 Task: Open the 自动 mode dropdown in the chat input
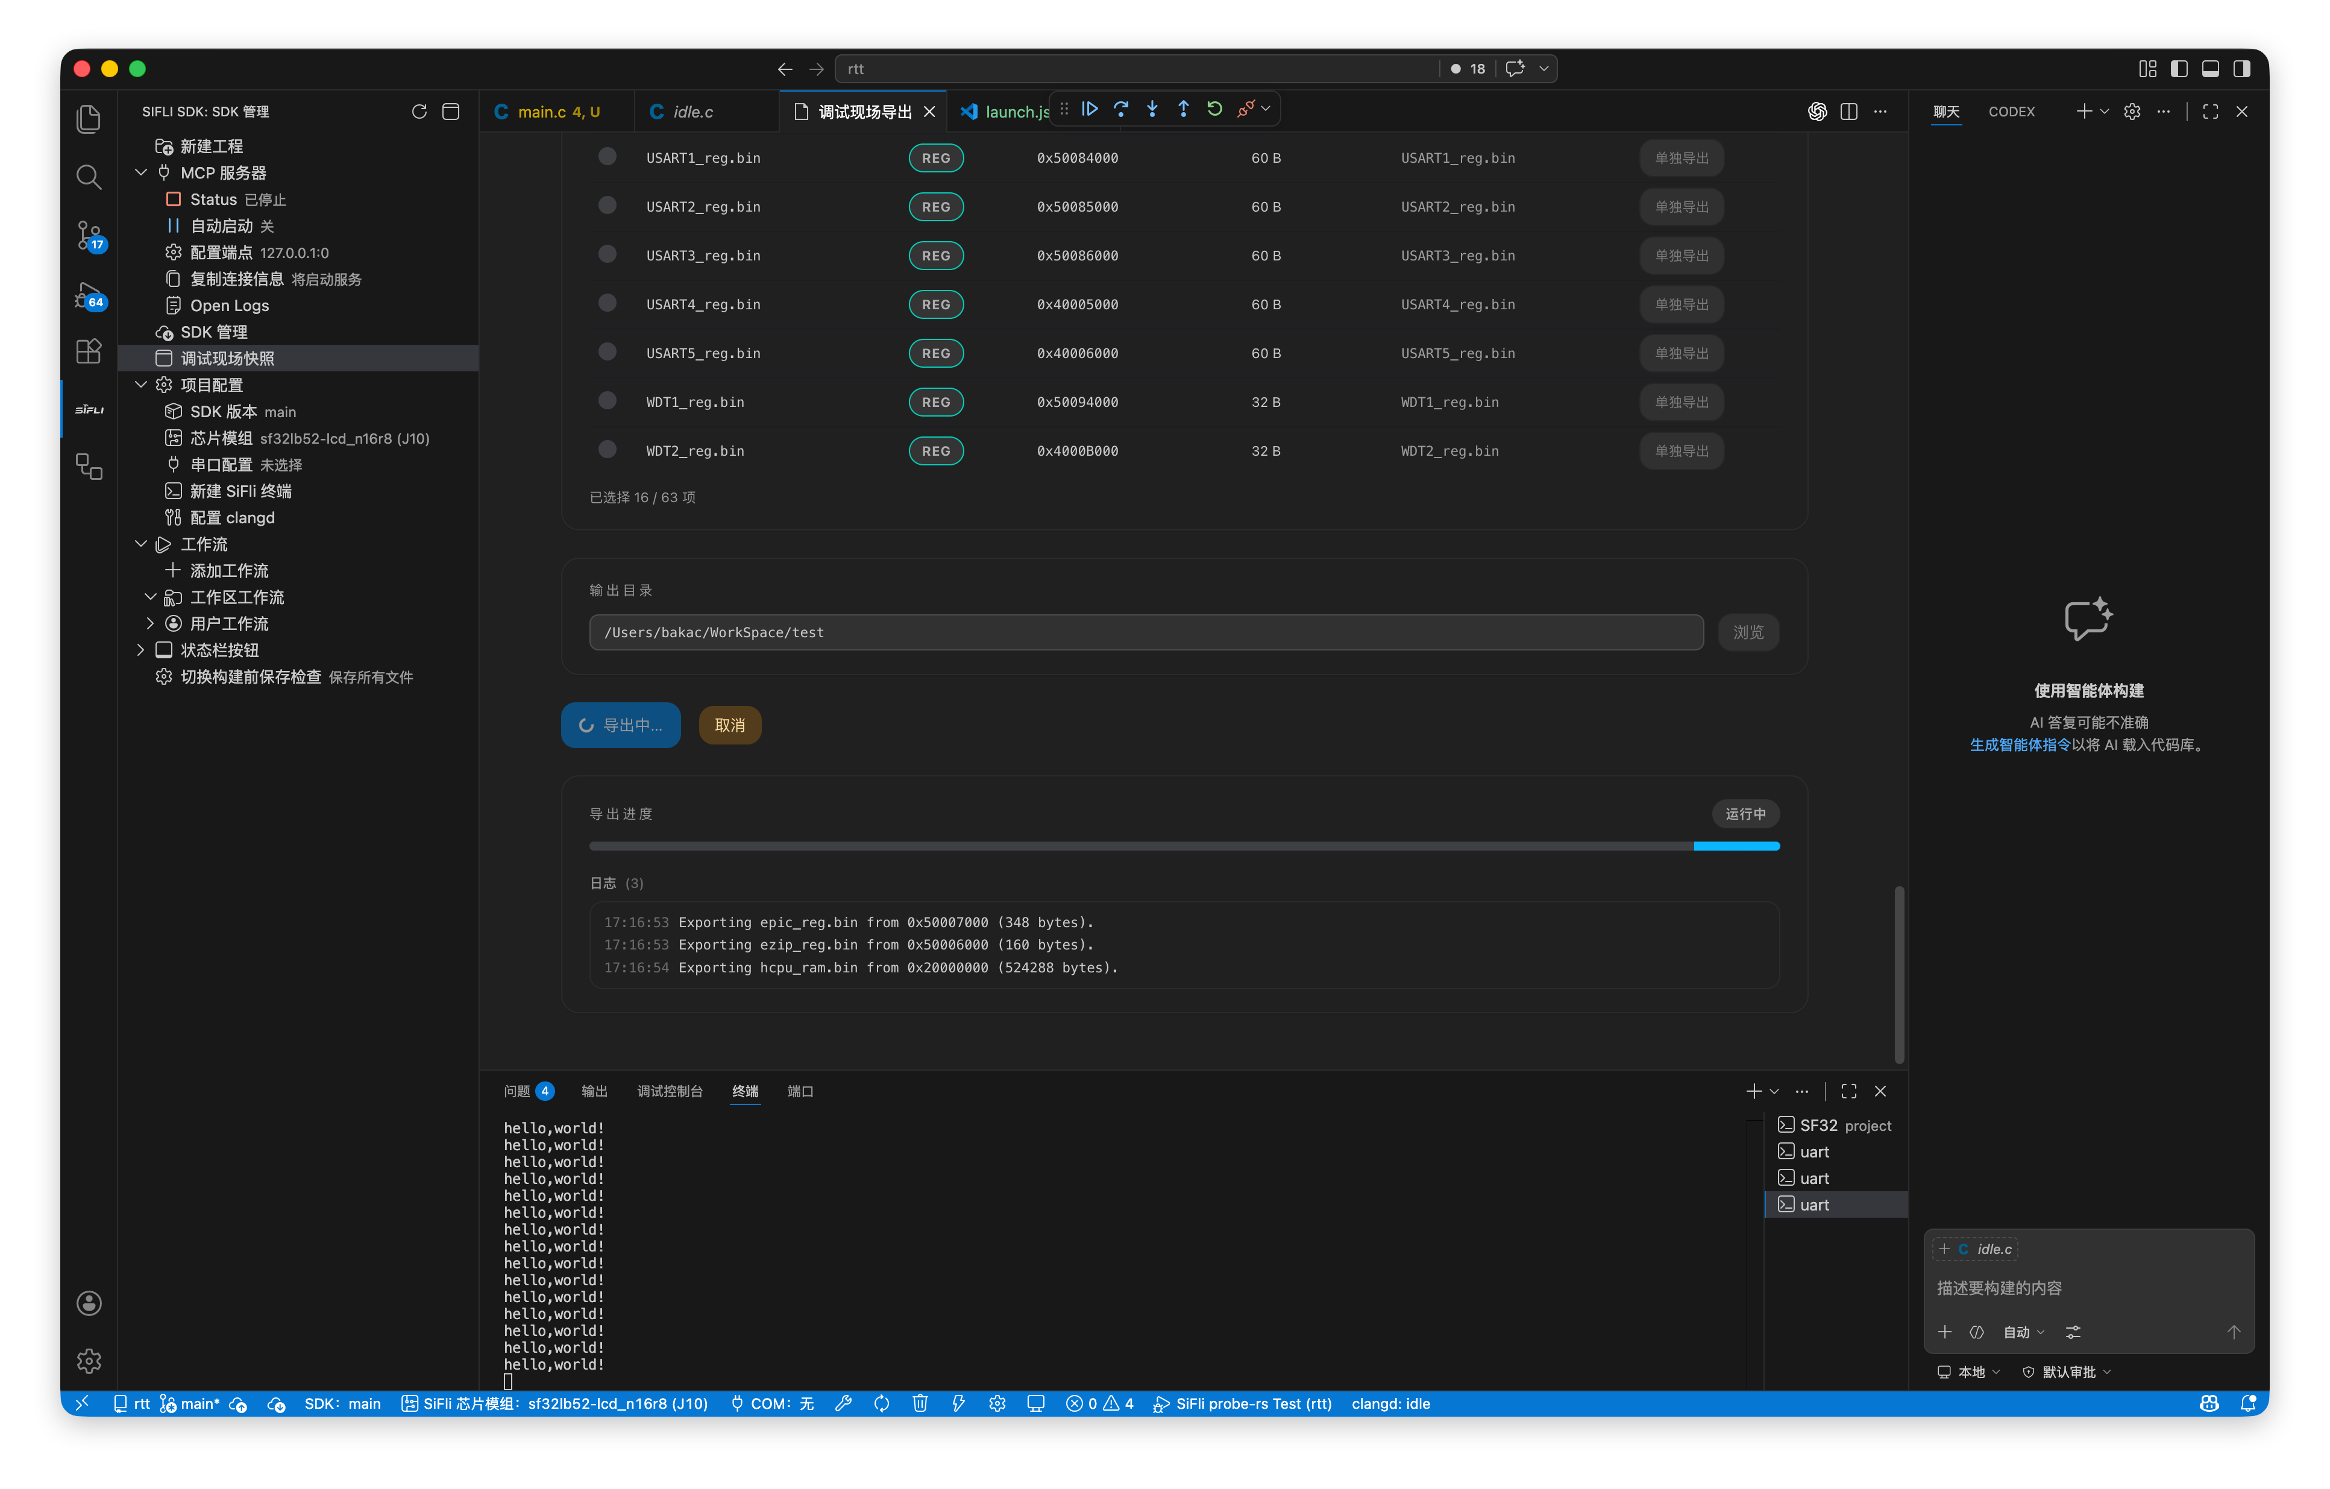pos(2023,1332)
